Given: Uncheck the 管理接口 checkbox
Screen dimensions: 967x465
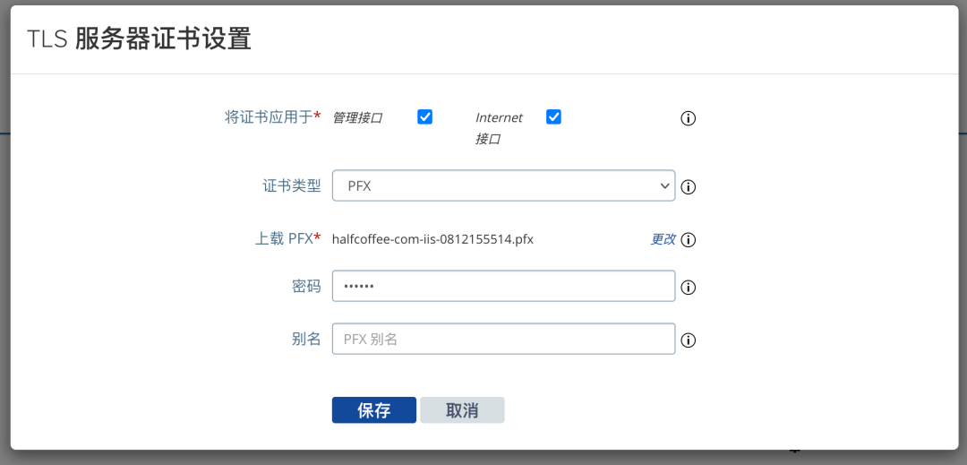Looking at the screenshot, I should (x=425, y=116).
